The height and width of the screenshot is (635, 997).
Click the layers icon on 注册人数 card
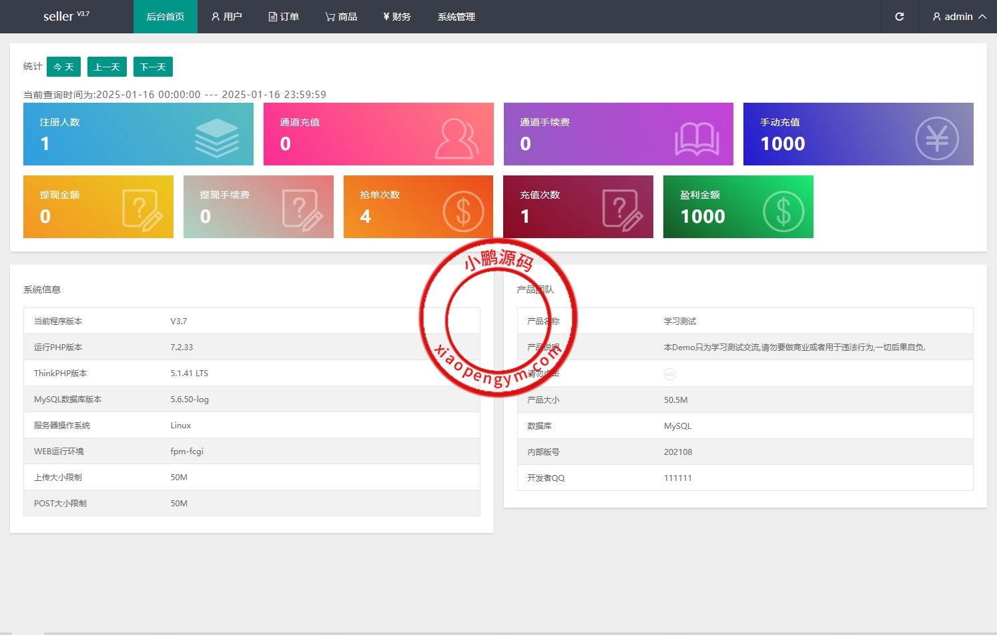pos(216,138)
